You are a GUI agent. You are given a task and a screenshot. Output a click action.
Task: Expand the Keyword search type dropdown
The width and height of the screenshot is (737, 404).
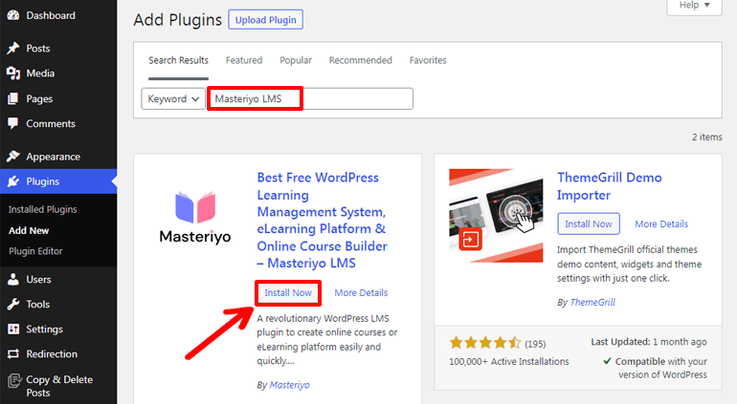click(173, 99)
